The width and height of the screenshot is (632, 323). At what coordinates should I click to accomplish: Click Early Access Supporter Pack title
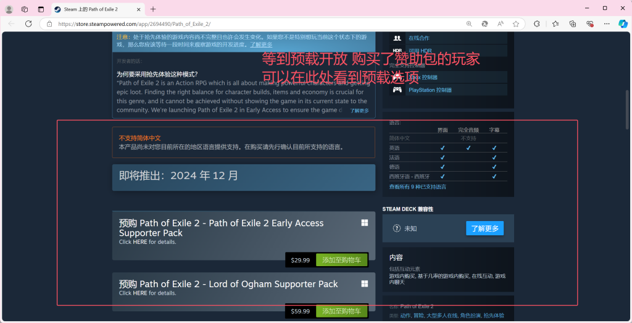tap(222, 228)
